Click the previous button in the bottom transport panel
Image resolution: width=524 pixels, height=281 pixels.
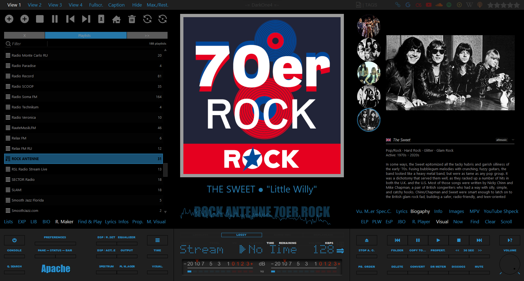(397, 240)
